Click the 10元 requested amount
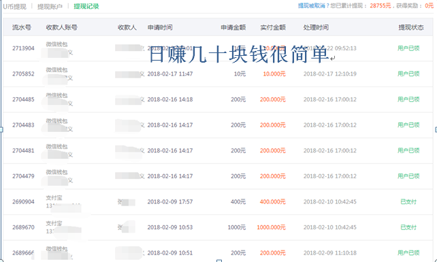 click(240, 74)
